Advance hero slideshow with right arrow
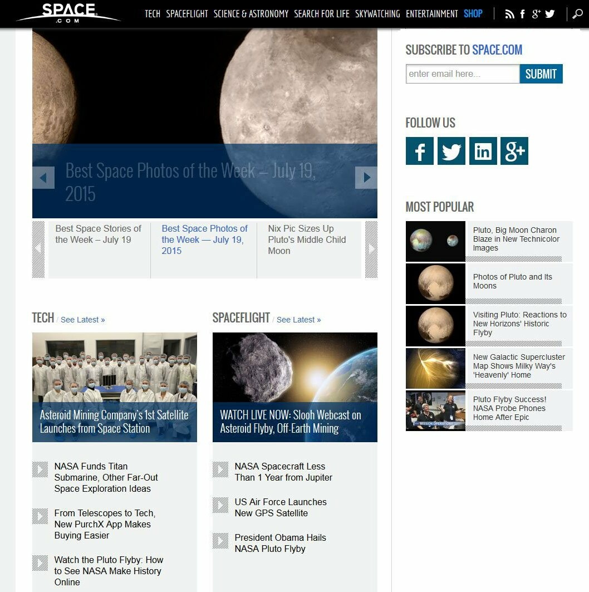Screen dimensions: 589x592 coord(366,178)
